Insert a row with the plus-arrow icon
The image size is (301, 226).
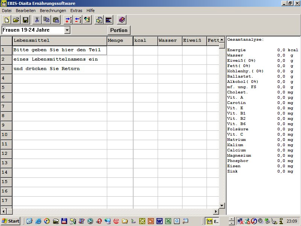tap(68, 20)
